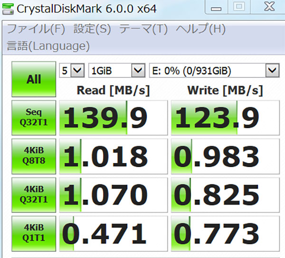Open the ファイル(F) menu

pyautogui.click(x=36, y=29)
